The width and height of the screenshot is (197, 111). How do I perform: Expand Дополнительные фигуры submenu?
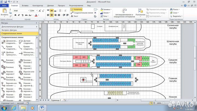(x=19, y=27)
